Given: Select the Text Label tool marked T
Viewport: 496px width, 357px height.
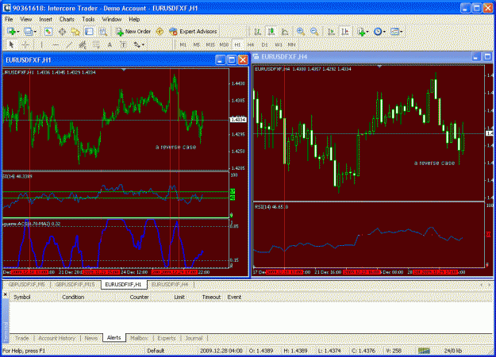Looking at the screenshot, I should tap(123, 45).
